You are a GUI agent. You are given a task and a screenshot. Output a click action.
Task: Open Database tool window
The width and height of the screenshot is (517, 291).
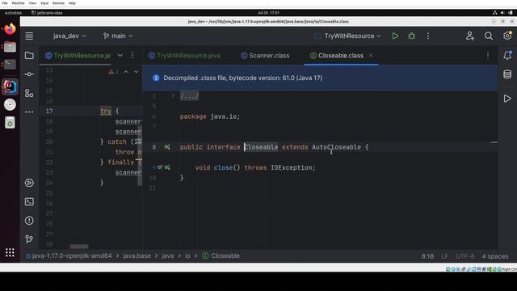pyautogui.click(x=507, y=74)
